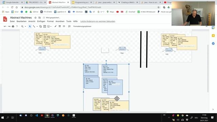Open the GDrive bookmark
Viewport: 217px width, 122px height.
point(34,12)
